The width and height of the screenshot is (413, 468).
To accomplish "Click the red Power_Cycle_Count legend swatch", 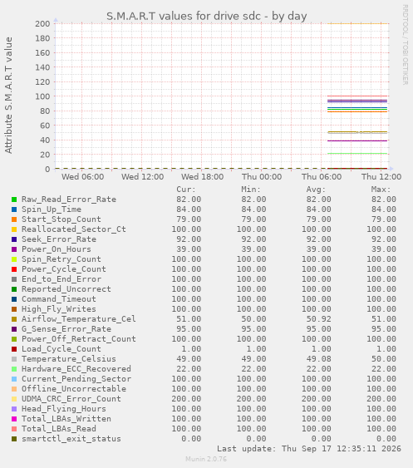I will click(x=14, y=269).
